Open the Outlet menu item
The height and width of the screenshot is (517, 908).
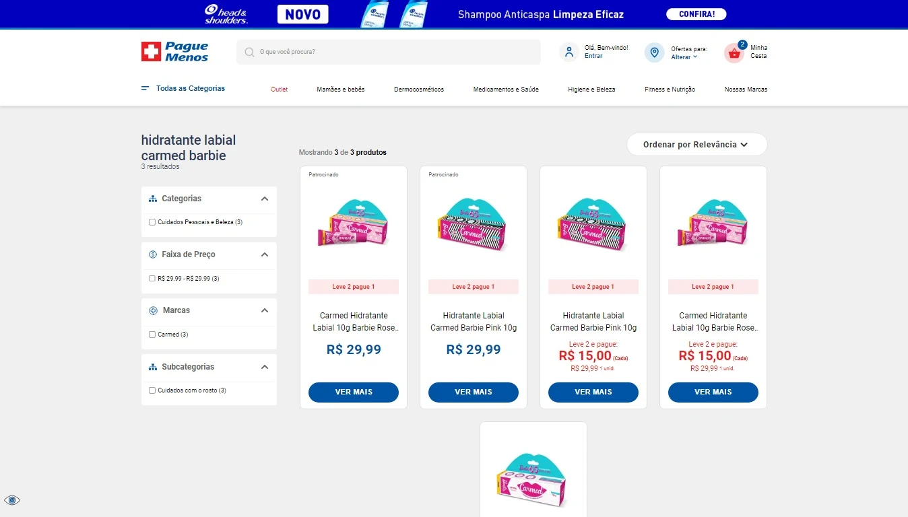[x=280, y=90]
